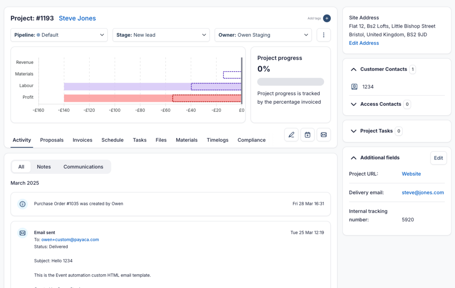The height and width of the screenshot is (288, 455).
Task: Click the pencil edit icon button
Action: point(291,135)
